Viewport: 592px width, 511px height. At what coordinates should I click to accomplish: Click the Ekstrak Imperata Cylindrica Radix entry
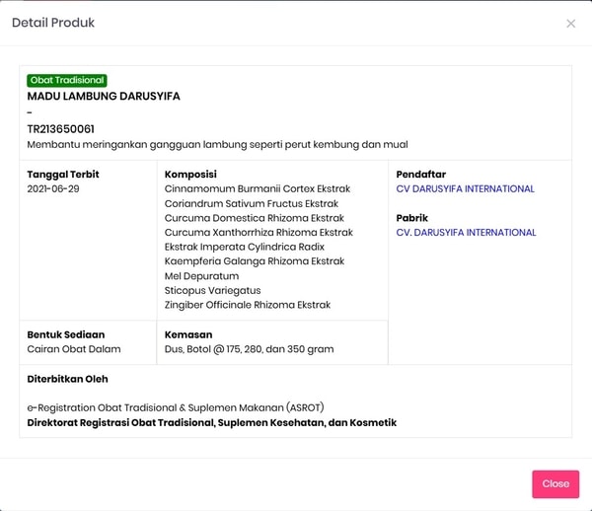click(244, 248)
